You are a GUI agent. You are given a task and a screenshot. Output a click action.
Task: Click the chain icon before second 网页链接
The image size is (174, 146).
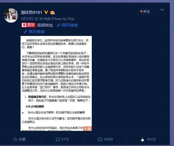tap(25, 32)
